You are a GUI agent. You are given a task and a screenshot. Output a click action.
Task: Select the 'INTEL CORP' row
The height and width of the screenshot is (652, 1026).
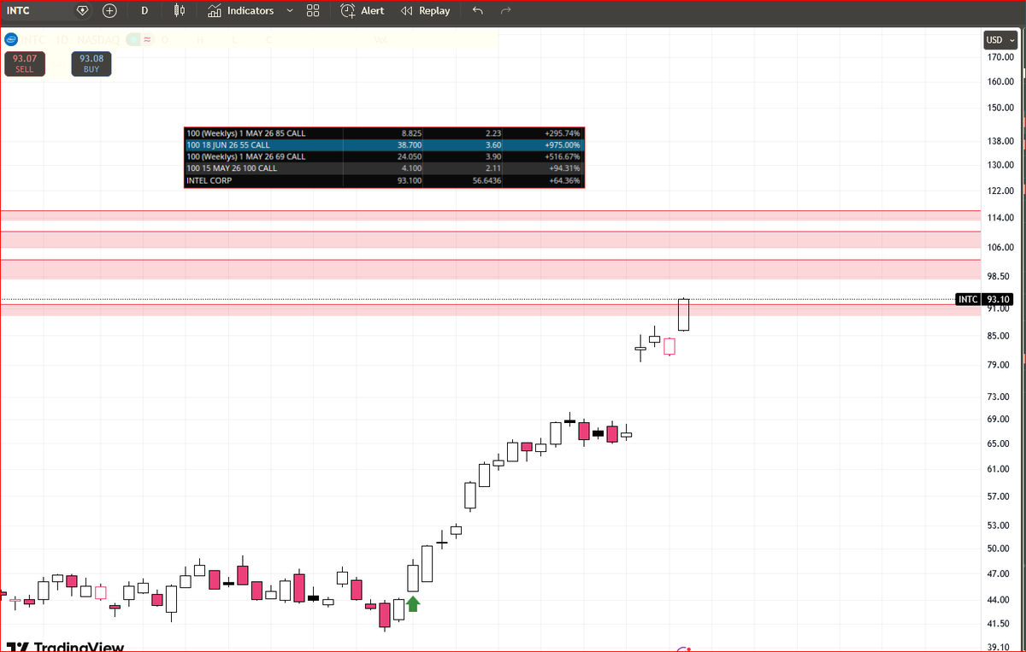tap(384, 181)
